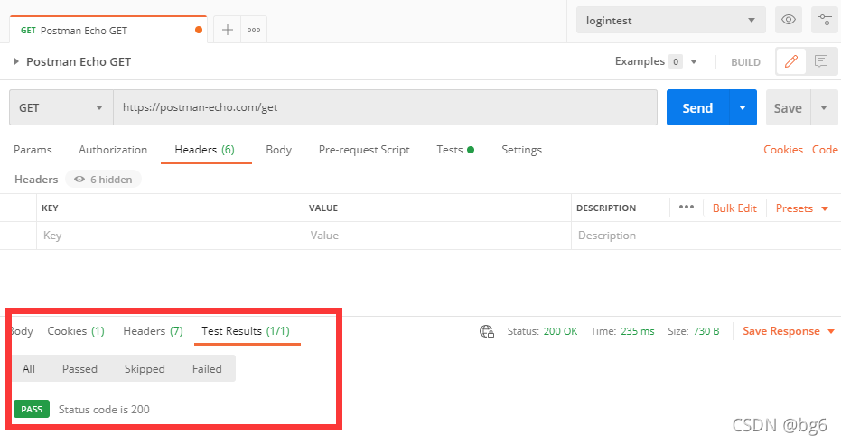Open the Send button dropdown arrow
Image resolution: width=841 pixels, height=444 pixels.
pyautogui.click(x=743, y=107)
